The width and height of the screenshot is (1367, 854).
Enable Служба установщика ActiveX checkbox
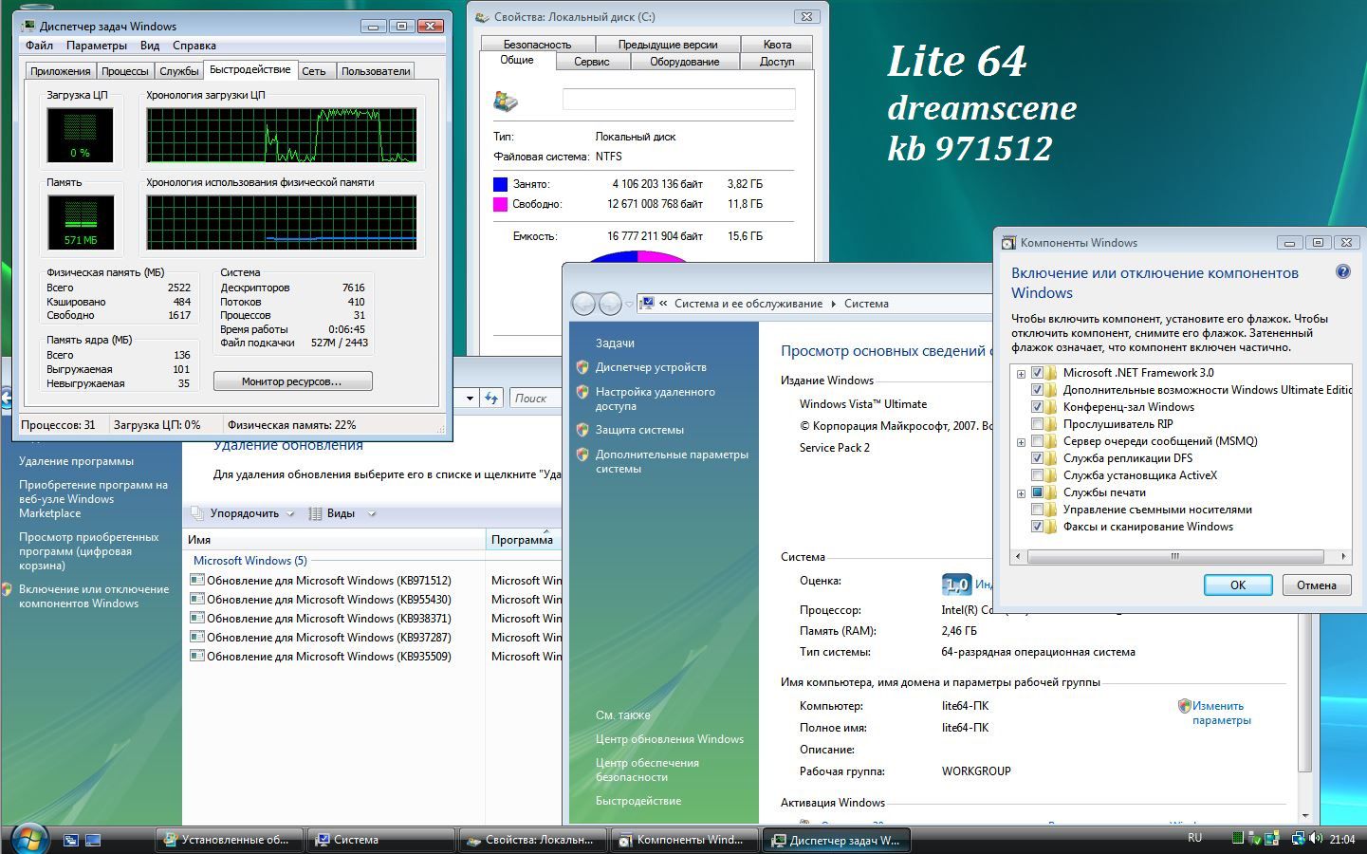tap(1037, 475)
